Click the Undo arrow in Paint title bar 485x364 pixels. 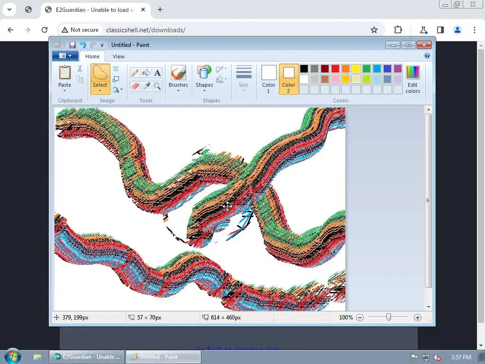point(83,45)
